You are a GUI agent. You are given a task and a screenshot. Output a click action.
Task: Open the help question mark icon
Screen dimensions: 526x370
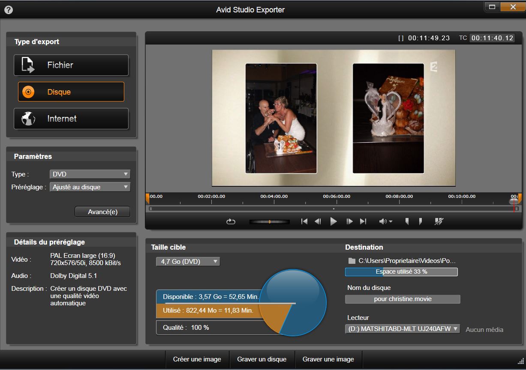point(8,10)
